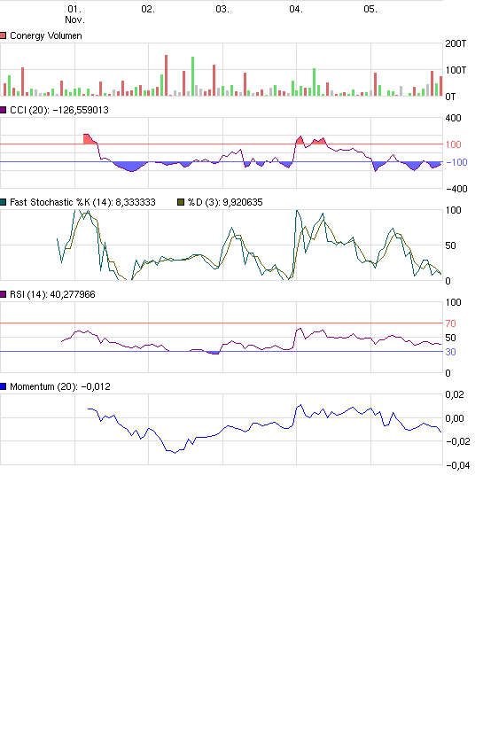Screen dimensions: 483x732
Task: Click the red 70 RSI threshold label
Action: click(x=450, y=323)
